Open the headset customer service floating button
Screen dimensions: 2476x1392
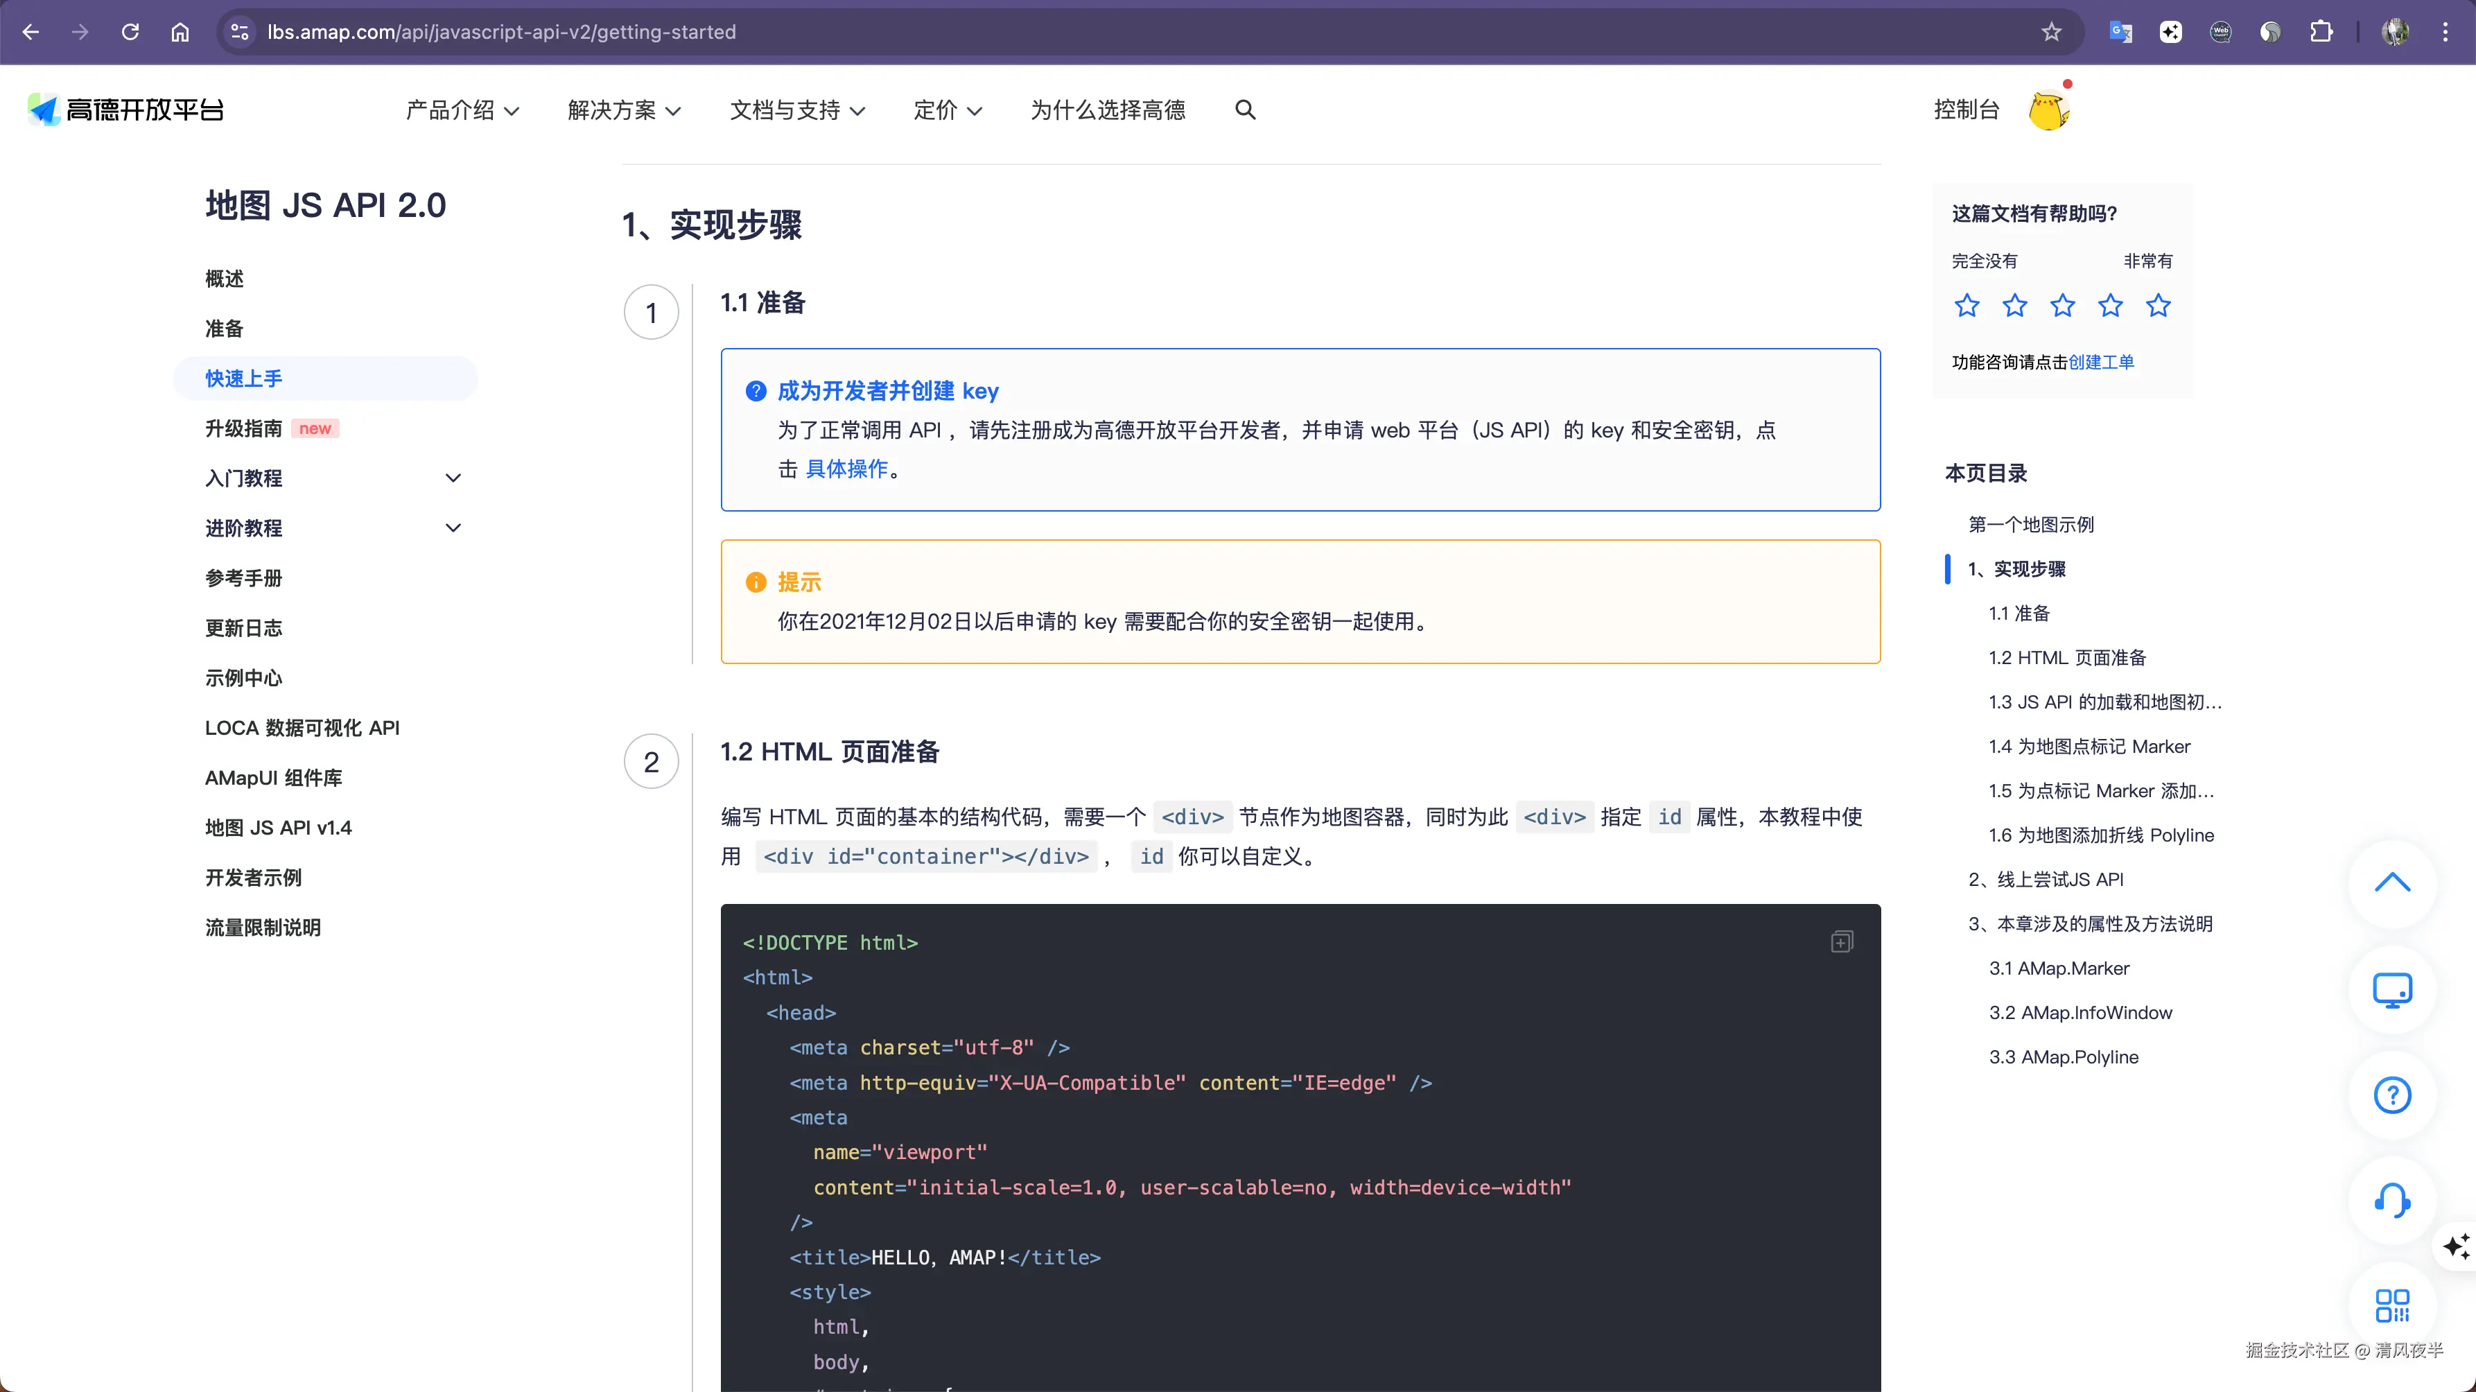tap(2391, 1200)
